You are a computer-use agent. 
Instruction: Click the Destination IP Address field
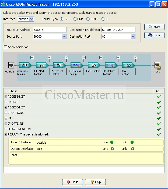click(x=118, y=30)
